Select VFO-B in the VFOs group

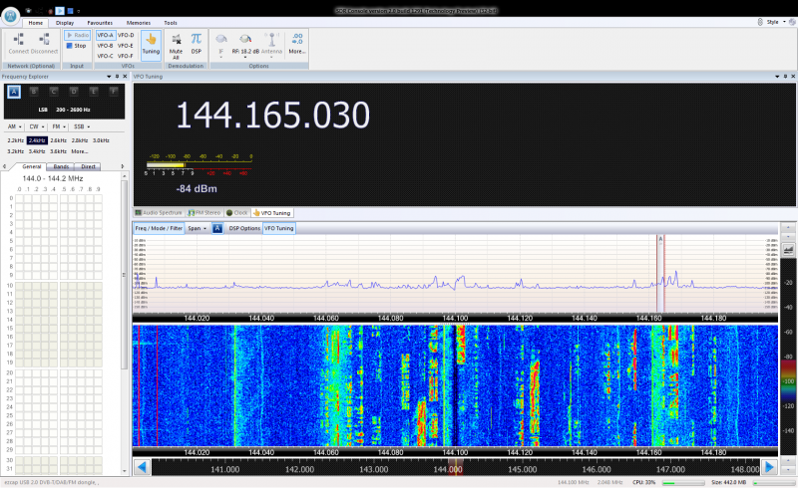(x=105, y=46)
